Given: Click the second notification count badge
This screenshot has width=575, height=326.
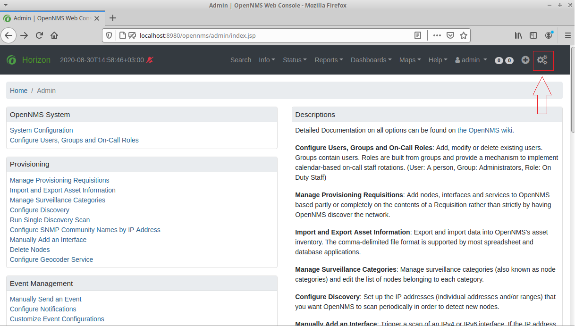Looking at the screenshot, I should [509, 60].
